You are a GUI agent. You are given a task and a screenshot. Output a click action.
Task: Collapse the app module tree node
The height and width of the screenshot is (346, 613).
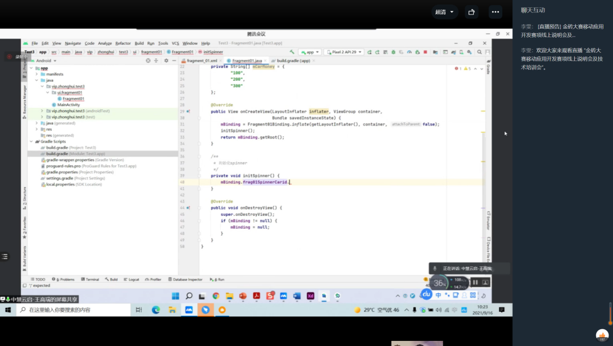point(31,68)
